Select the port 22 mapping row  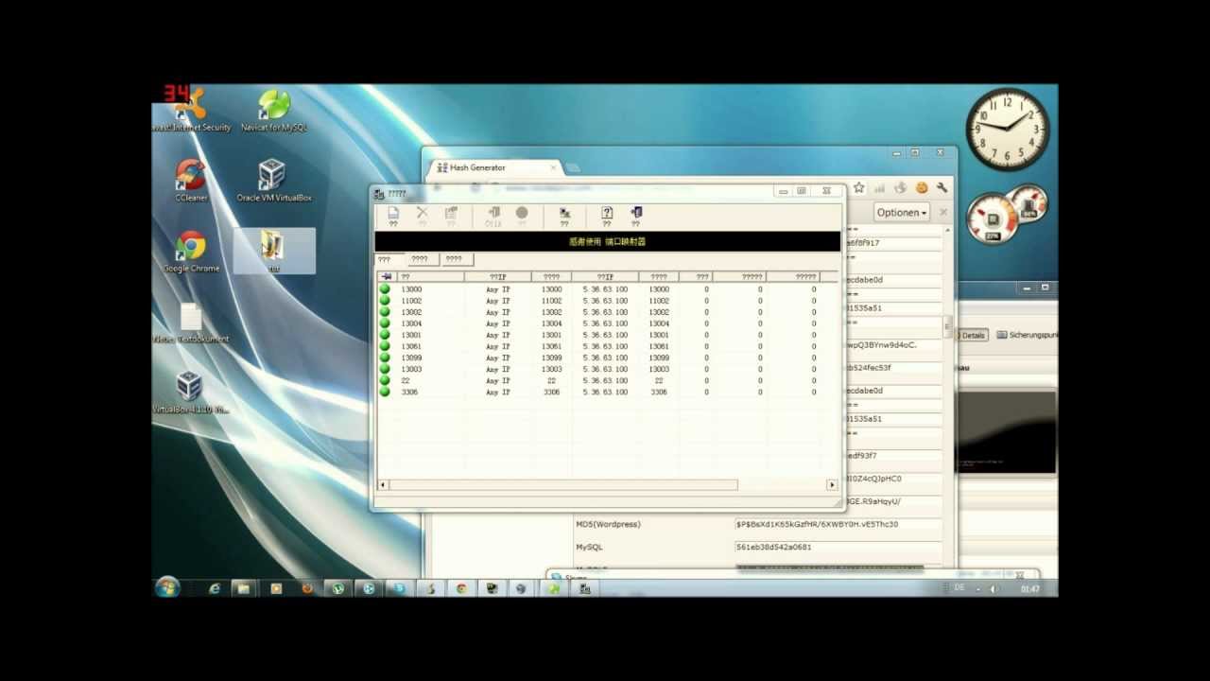606,380
